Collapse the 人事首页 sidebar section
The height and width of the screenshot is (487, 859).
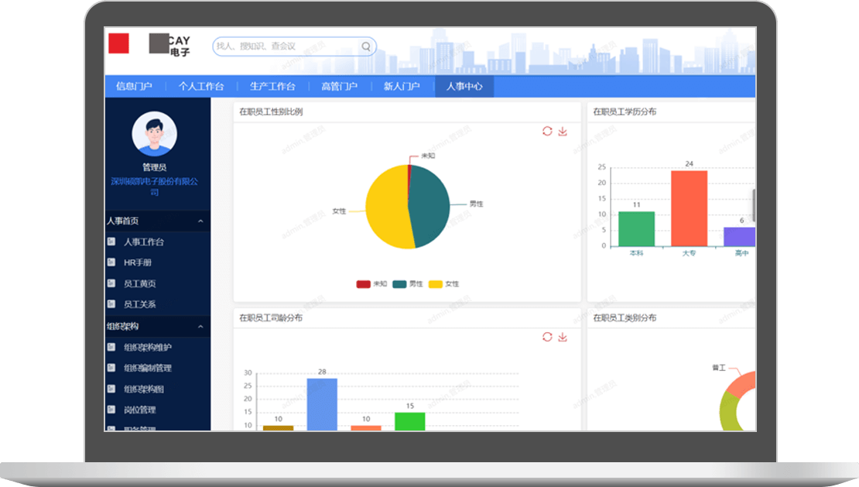(200, 221)
